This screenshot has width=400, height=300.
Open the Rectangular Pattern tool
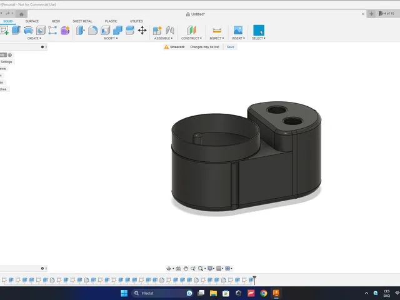tap(52, 31)
